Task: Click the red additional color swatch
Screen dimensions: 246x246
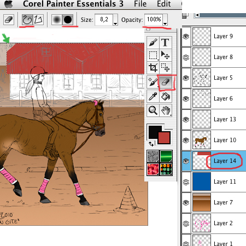Action: [x=164, y=138]
